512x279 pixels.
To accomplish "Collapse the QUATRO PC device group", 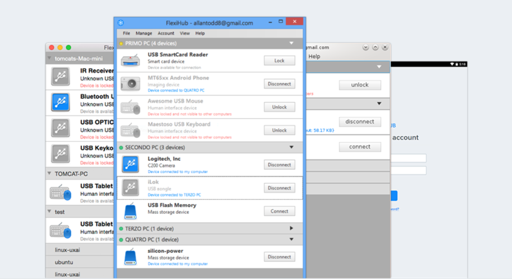I will pos(291,239).
